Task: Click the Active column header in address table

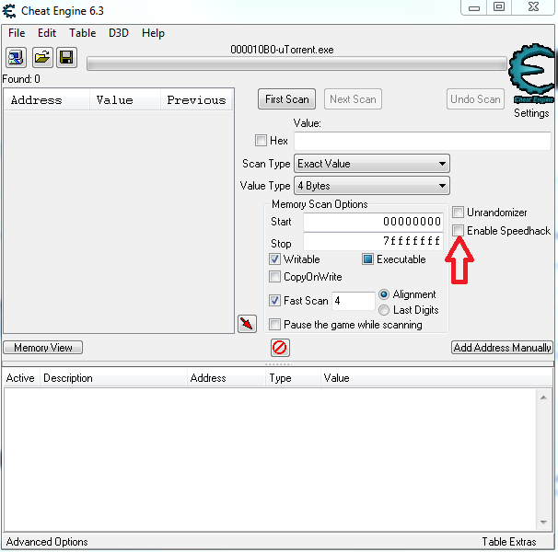Action: pyautogui.click(x=20, y=378)
